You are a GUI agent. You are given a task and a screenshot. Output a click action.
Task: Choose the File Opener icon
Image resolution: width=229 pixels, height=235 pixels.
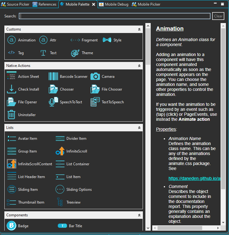tap(12, 102)
